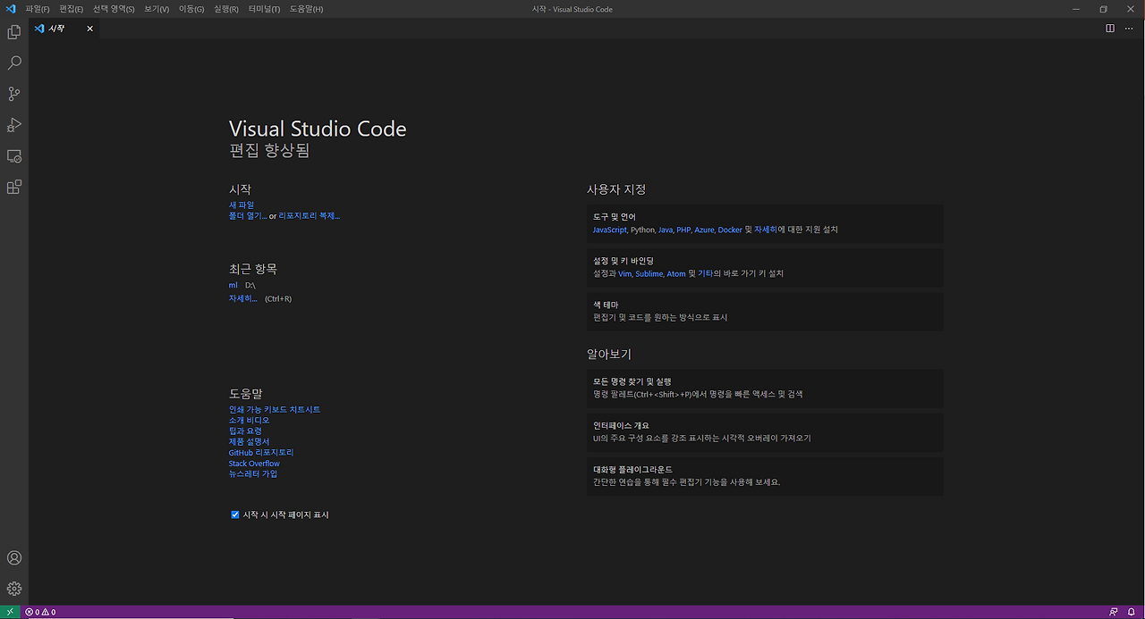Click the green remote window indicator
This screenshot has height=619, width=1145.
(x=9, y=612)
